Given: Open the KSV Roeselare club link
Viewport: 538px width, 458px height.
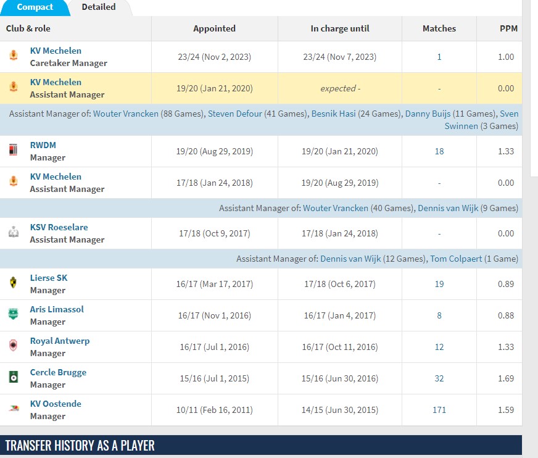Looking at the screenshot, I should (59, 227).
